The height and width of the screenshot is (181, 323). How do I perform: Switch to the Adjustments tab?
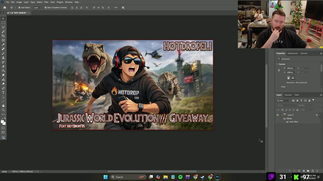pos(292,53)
